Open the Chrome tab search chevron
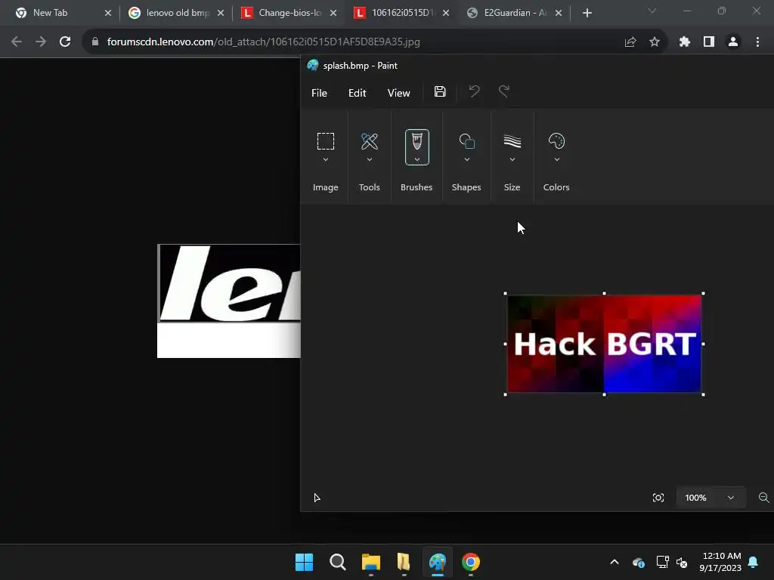Image resolution: width=774 pixels, height=580 pixels. (652, 11)
